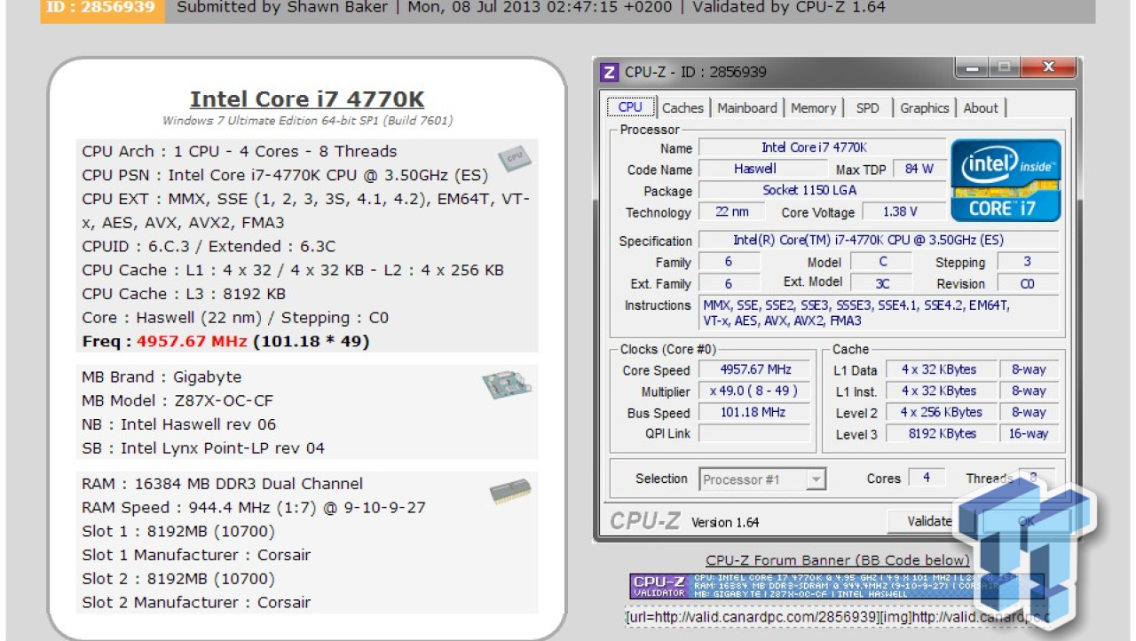Select the Model field showing C
This screenshot has width=1136, height=641.
click(882, 262)
